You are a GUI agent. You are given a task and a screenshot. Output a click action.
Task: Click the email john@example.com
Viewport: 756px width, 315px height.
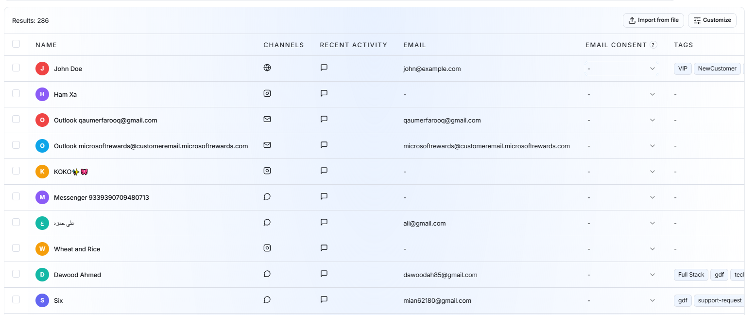[432, 69]
